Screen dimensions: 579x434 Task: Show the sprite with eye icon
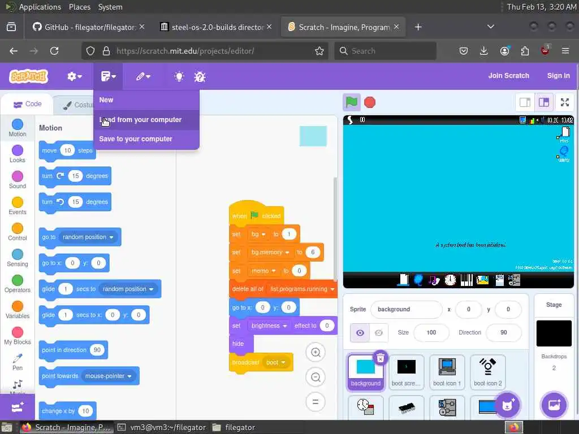[360, 333]
